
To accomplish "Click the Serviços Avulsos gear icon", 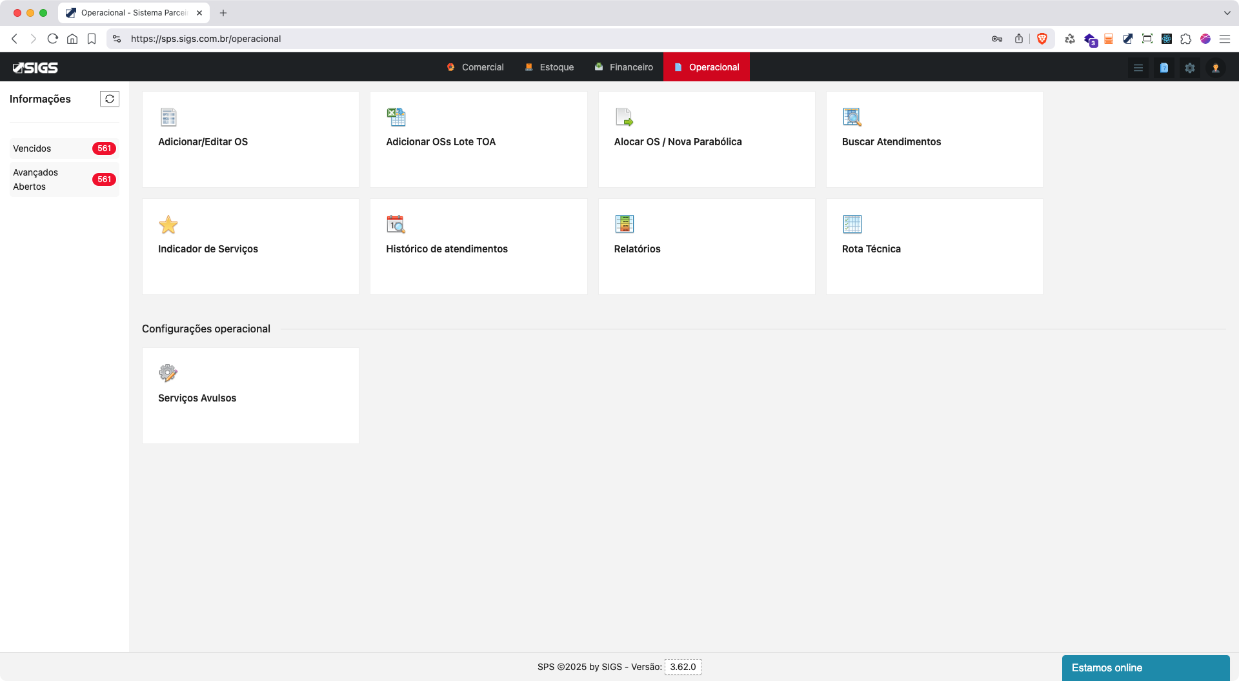I will pos(168,373).
